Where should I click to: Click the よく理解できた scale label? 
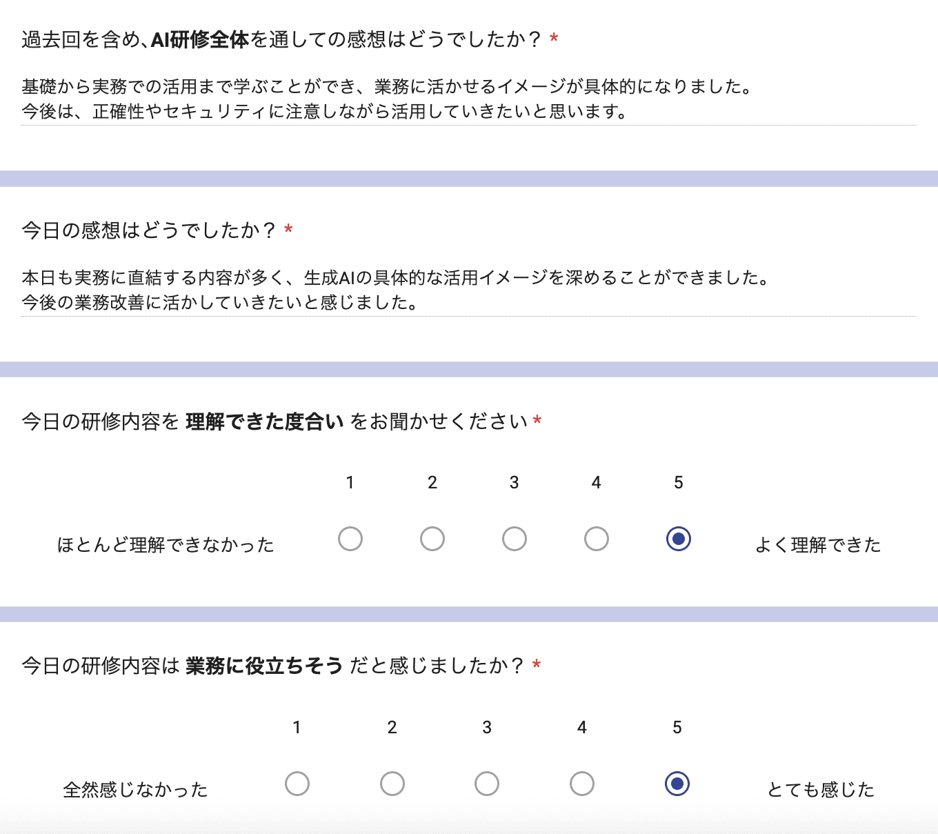click(x=818, y=544)
